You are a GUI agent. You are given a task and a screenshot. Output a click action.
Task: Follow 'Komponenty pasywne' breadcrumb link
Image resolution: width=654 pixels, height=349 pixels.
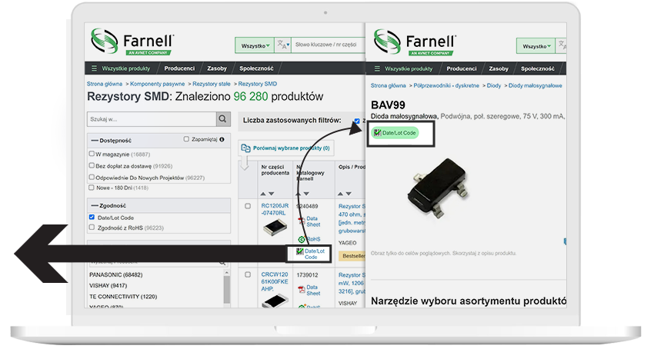(x=157, y=84)
